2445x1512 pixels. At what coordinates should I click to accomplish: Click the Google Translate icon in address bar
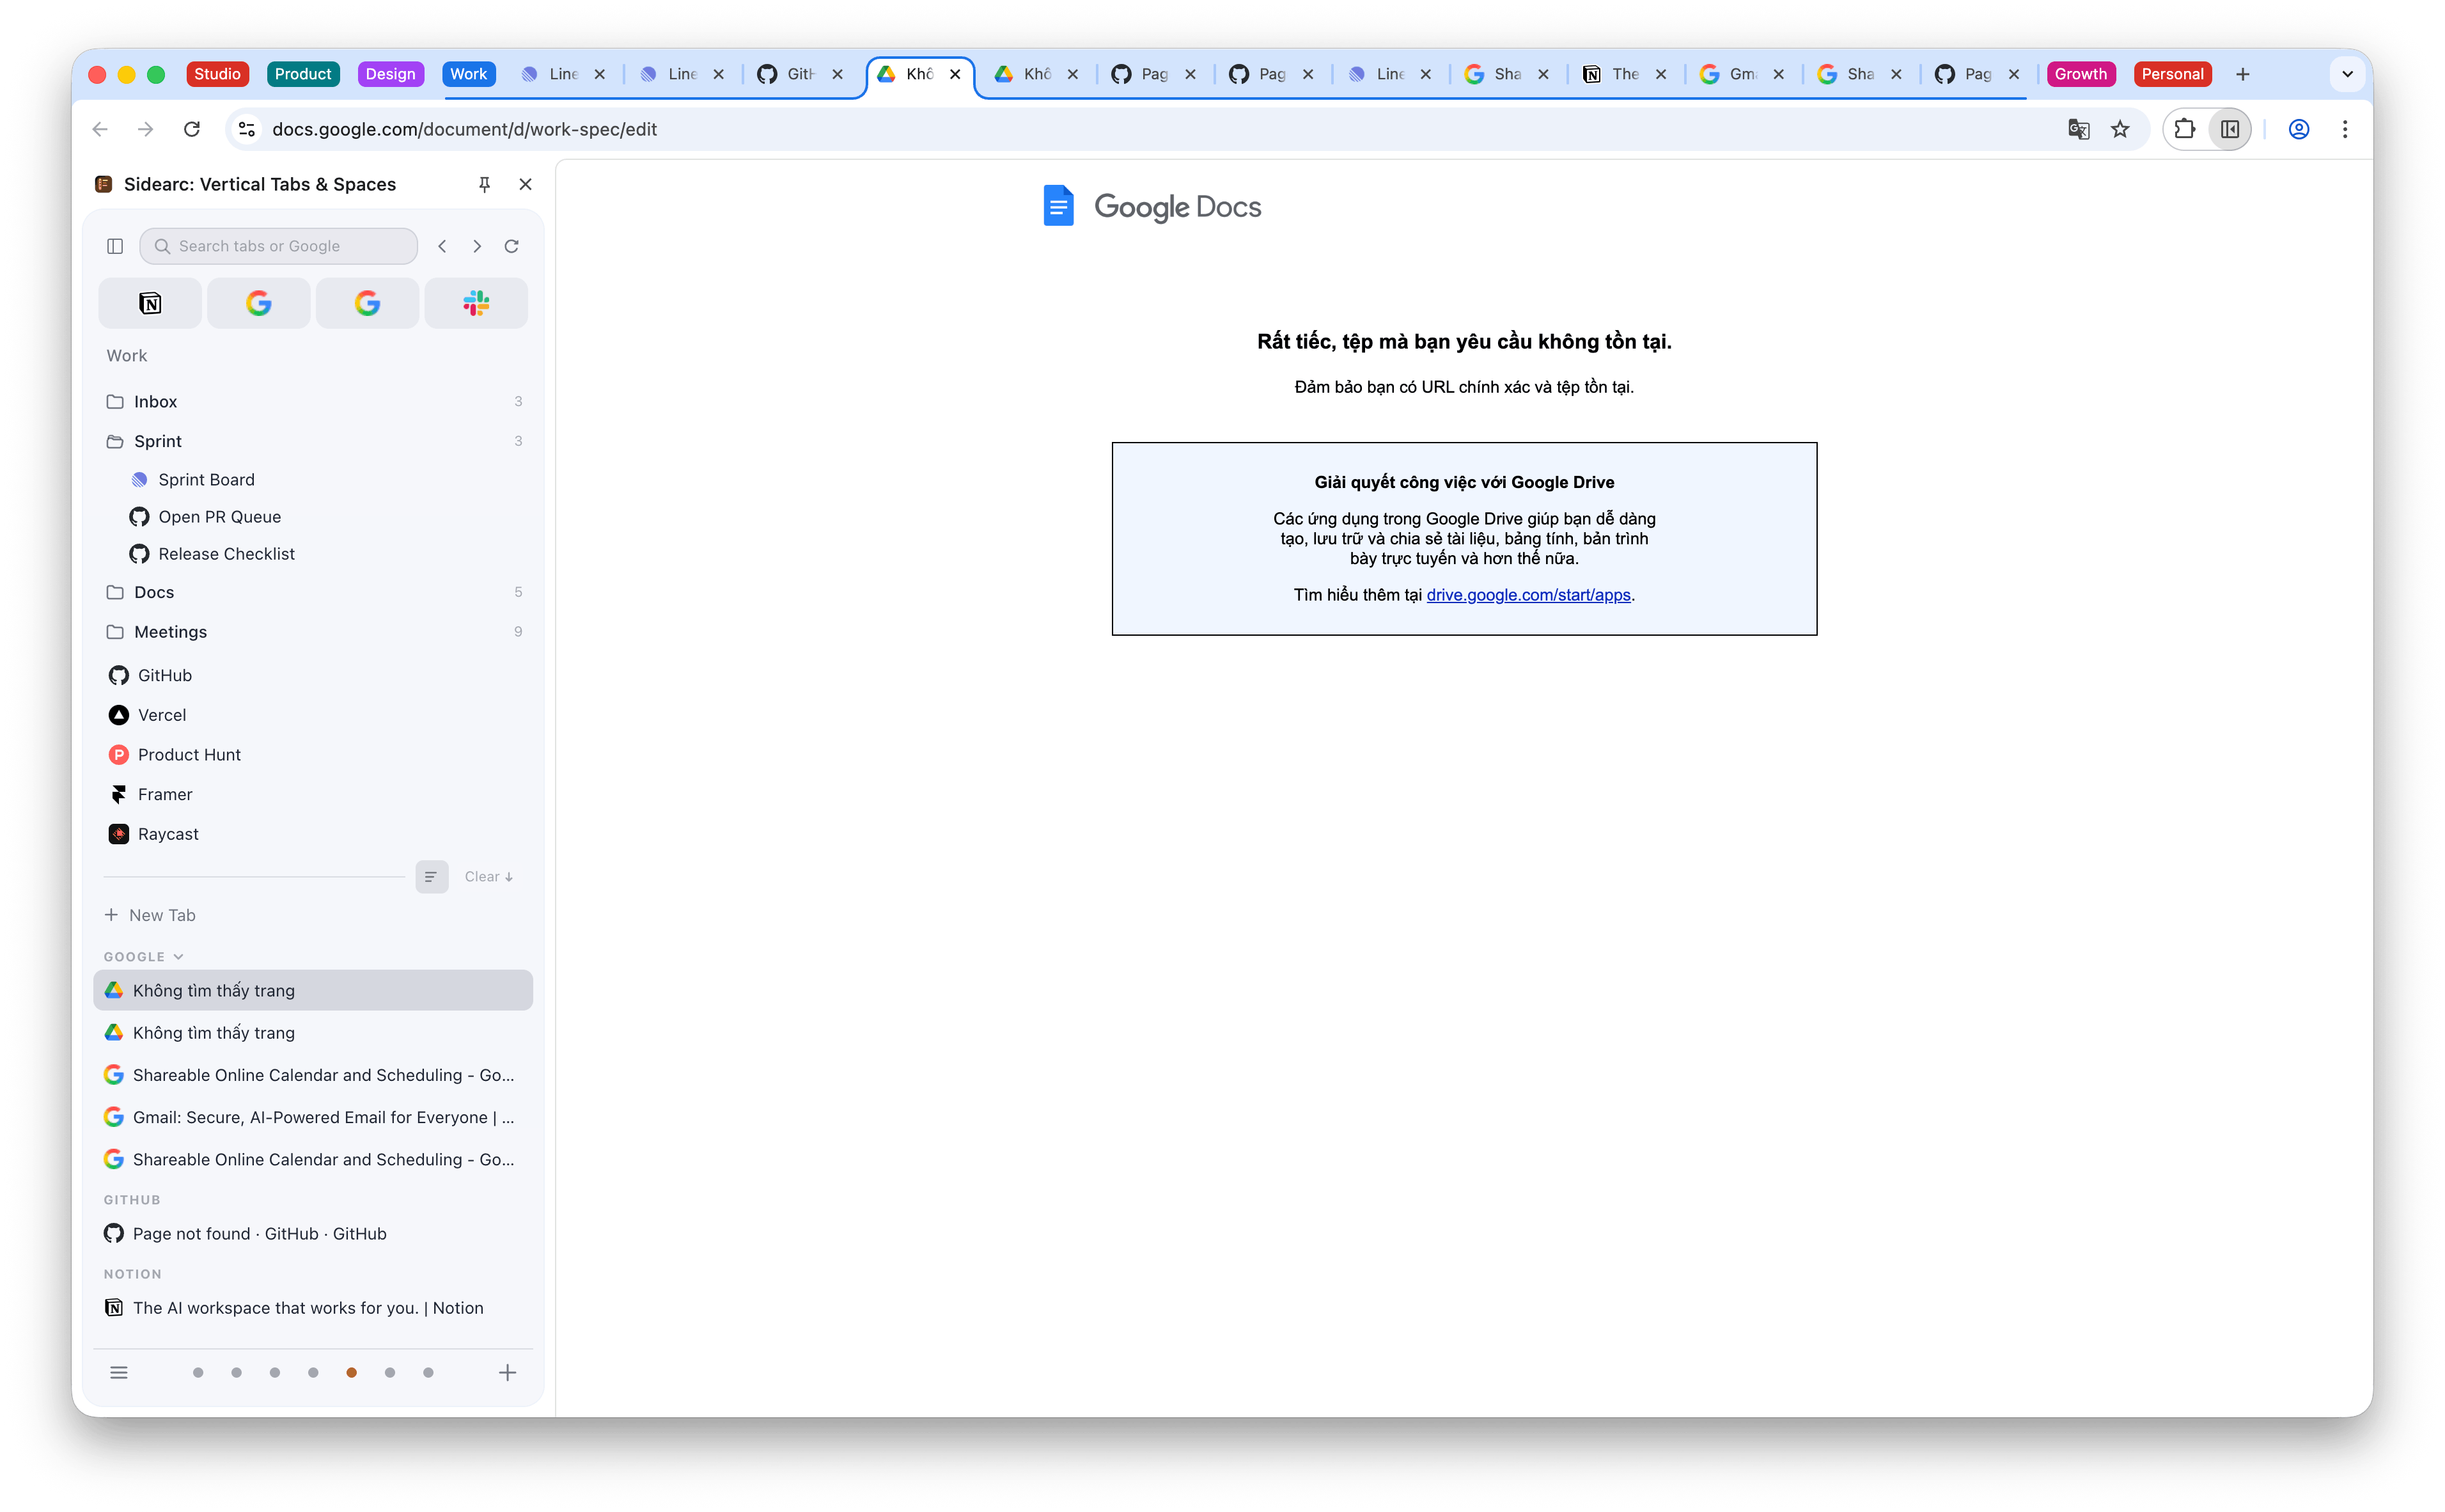pyautogui.click(x=2078, y=129)
